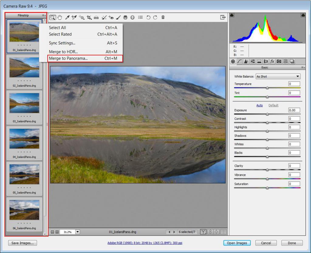
Task: Go to the previous image arrow
Action: (169, 232)
